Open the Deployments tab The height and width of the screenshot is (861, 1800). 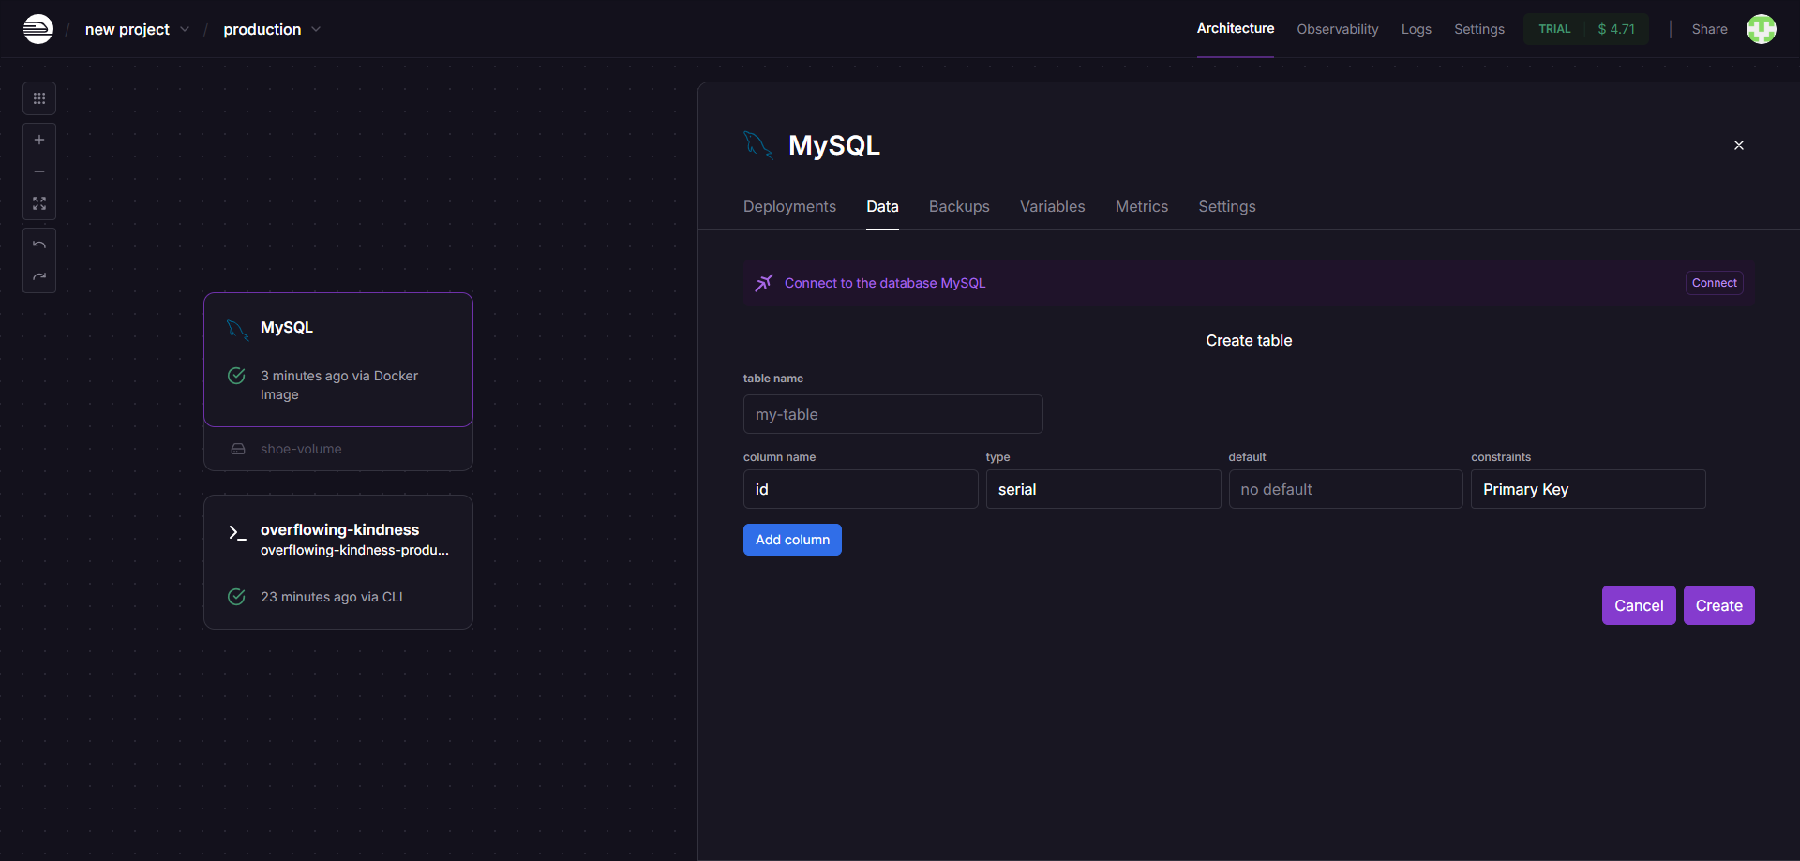(789, 206)
